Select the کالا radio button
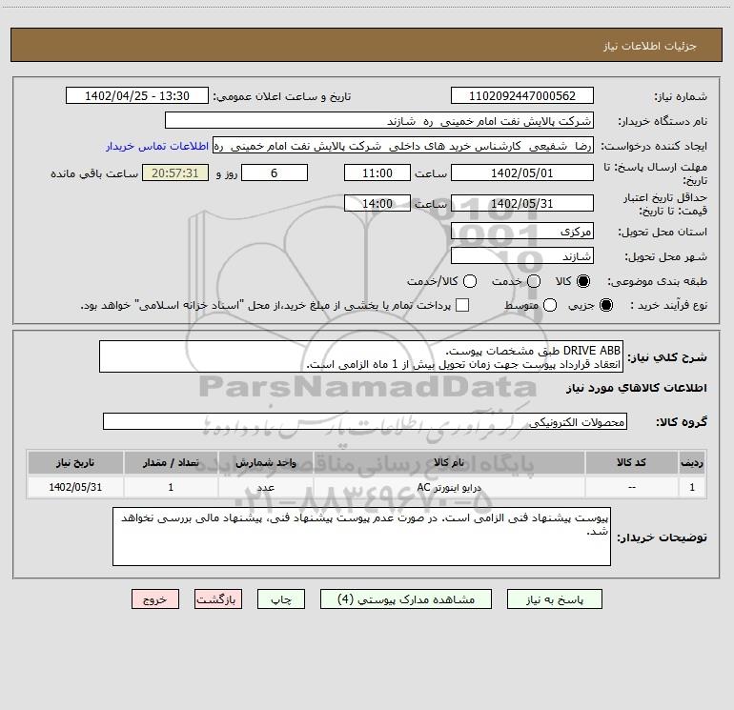 [x=583, y=281]
